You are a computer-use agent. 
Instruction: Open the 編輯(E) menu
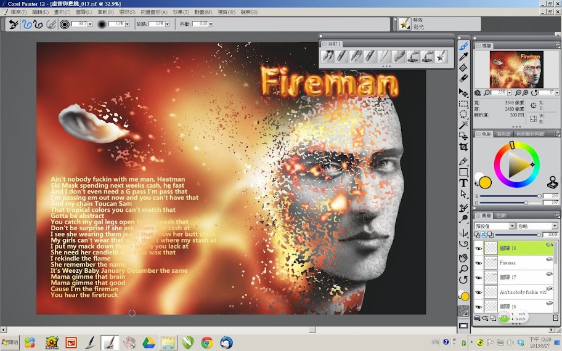[40, 12]
